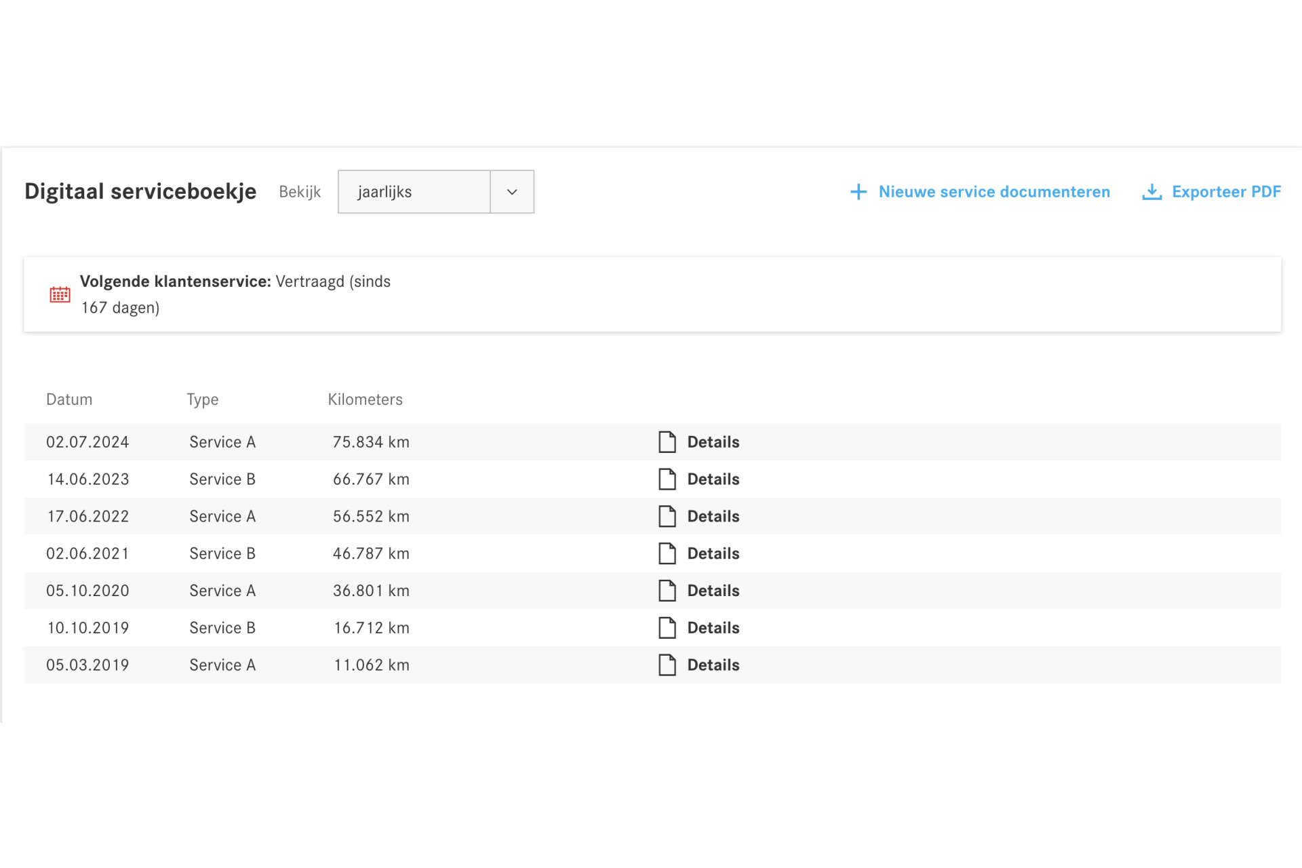Select the Kilometers column header
This screenshot has height=868, width=1302.
365,399
